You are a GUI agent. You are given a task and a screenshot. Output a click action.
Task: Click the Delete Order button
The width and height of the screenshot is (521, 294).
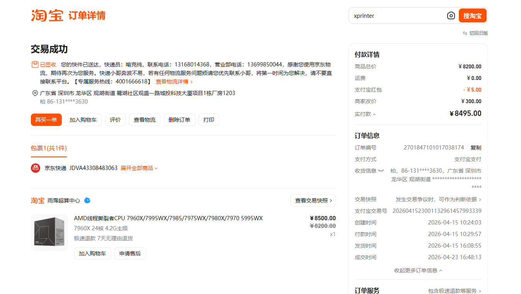click(x=179, y=120)
